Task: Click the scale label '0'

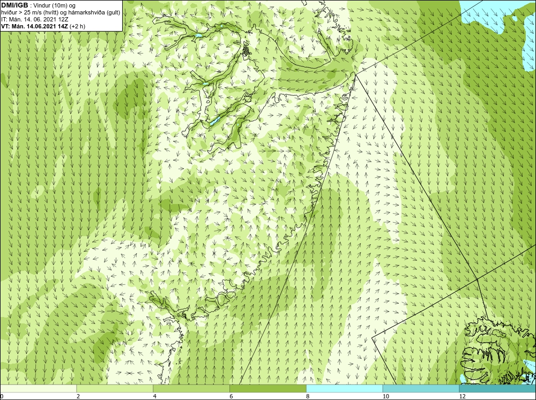Action: [x=2, y=396]
